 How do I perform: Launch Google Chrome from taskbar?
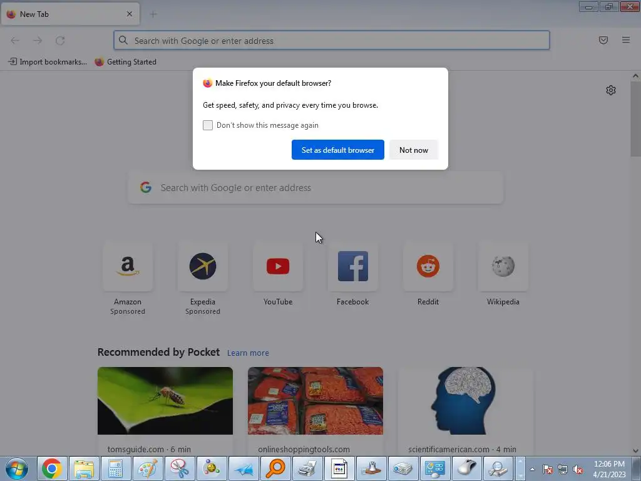[52, 468]
